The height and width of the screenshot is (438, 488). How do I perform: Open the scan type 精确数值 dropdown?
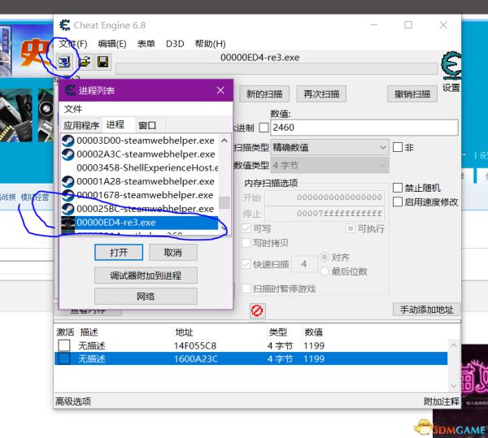click(330, 147)
